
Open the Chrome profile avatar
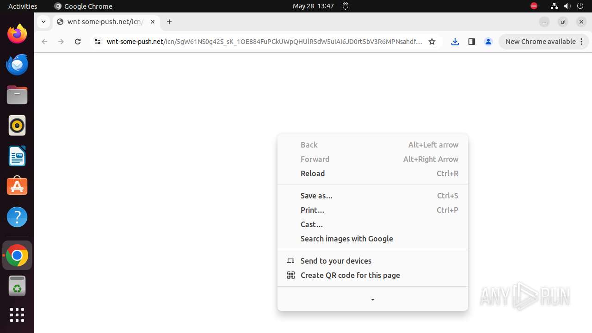pos(488,42)
